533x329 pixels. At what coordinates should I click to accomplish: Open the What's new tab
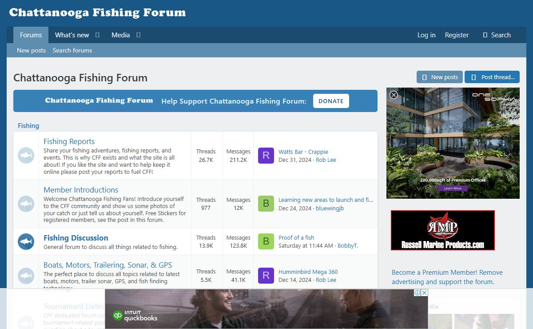(x=72, y=35)
